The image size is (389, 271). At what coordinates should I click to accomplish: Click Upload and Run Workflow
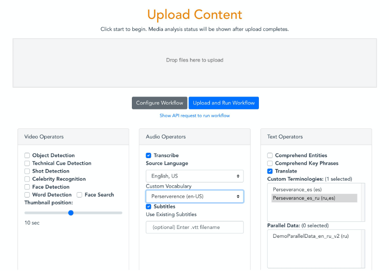223,103
